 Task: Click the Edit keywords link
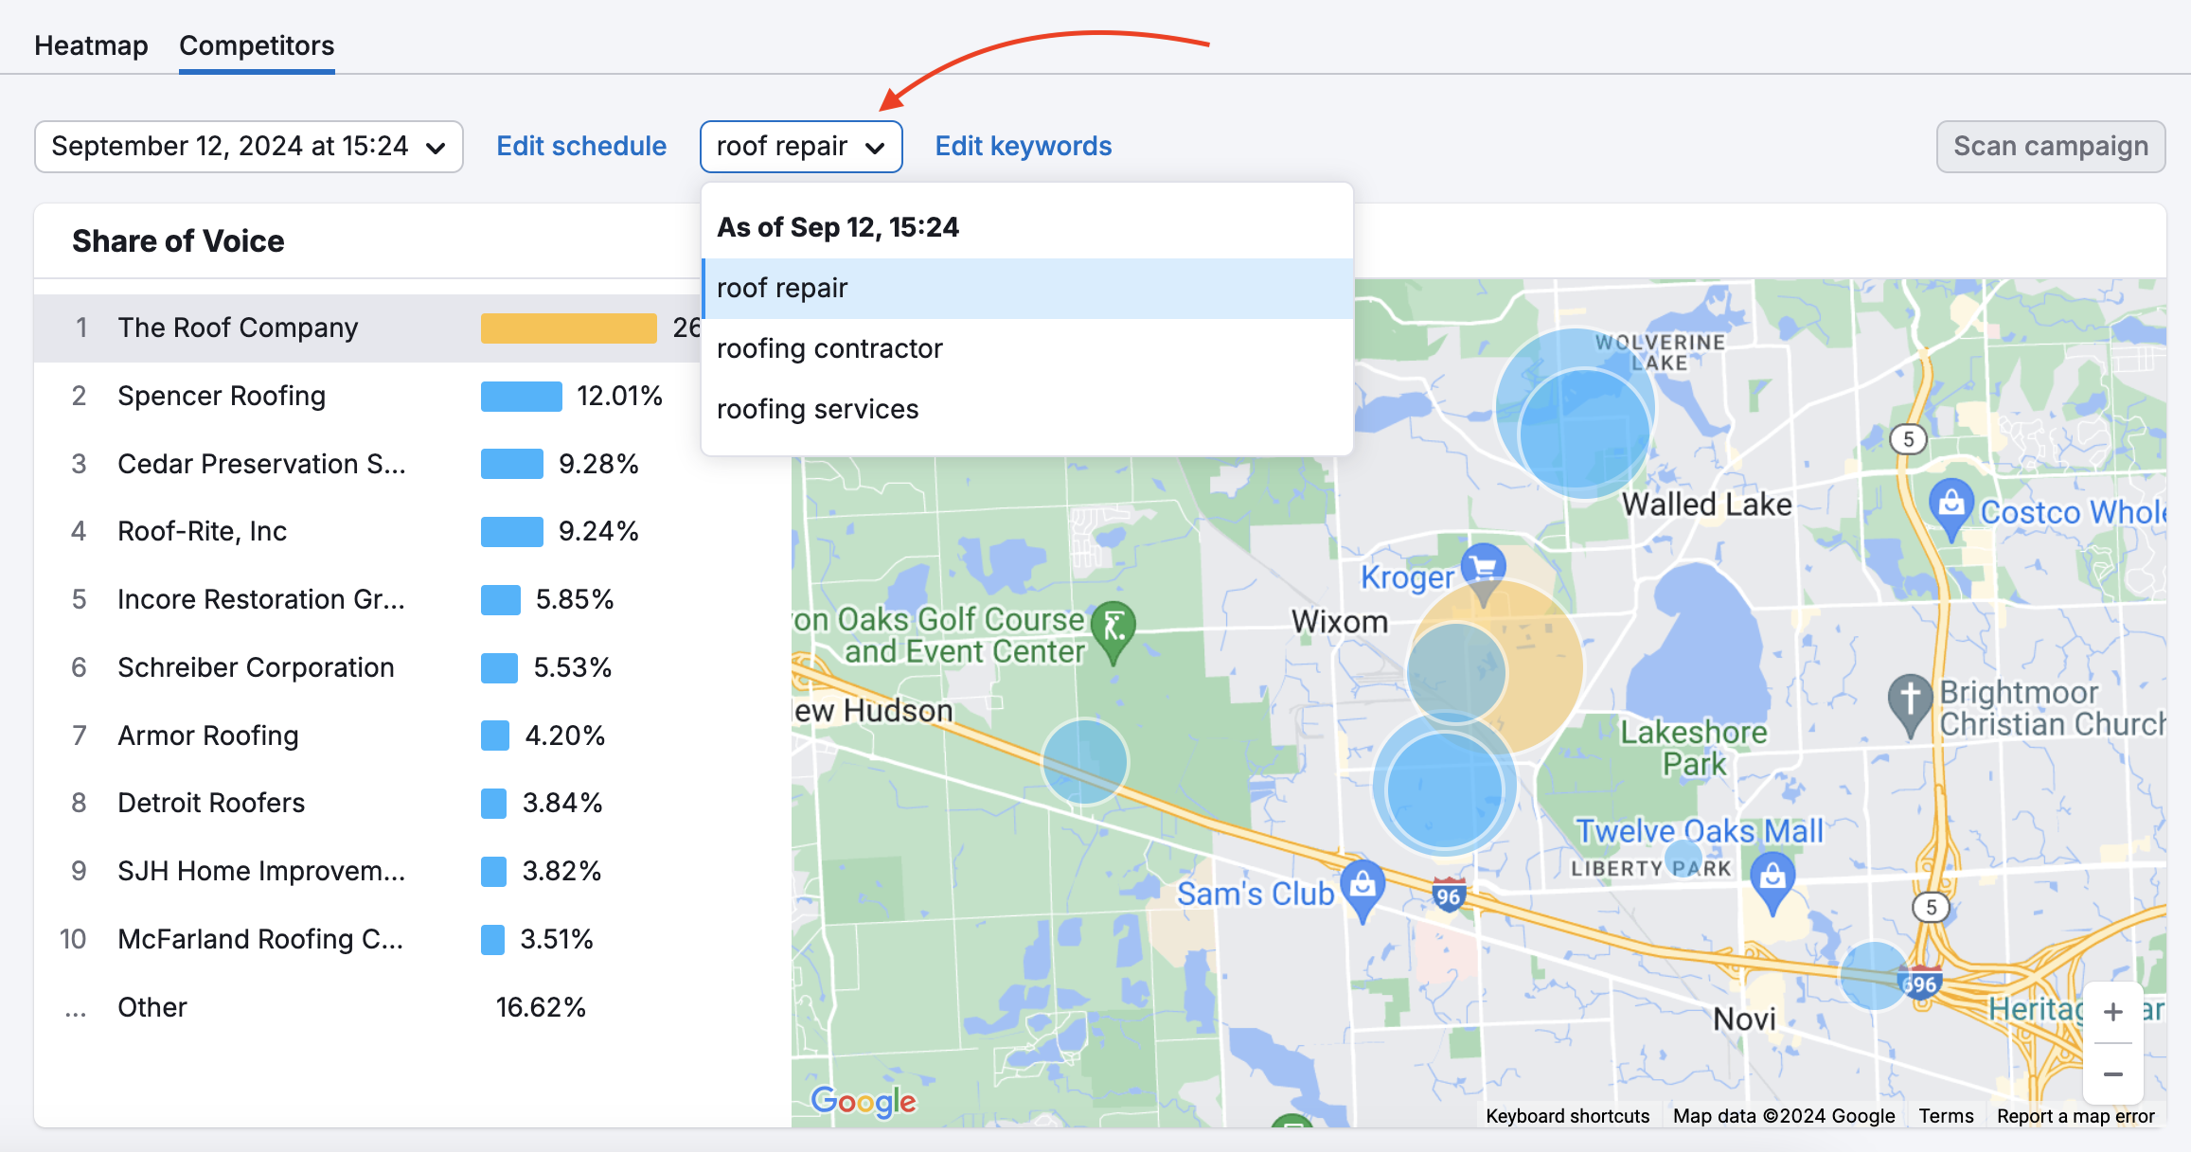click(1022, 145)
